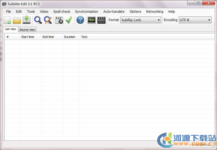
Task: Run spell check via green checkmark icon
Action: [x=69, y=20]
